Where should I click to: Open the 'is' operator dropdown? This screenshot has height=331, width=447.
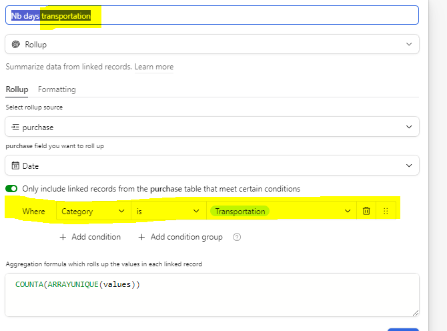(x=169, y=211)
